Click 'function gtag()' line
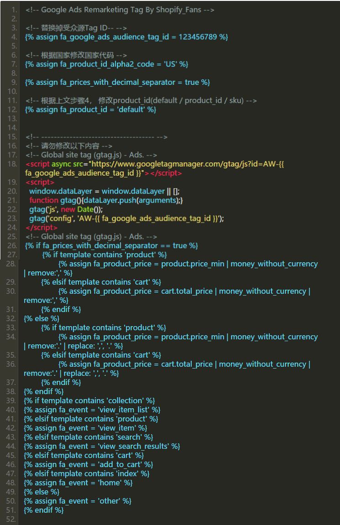This screenshot has width=340, height=525. 106,200
